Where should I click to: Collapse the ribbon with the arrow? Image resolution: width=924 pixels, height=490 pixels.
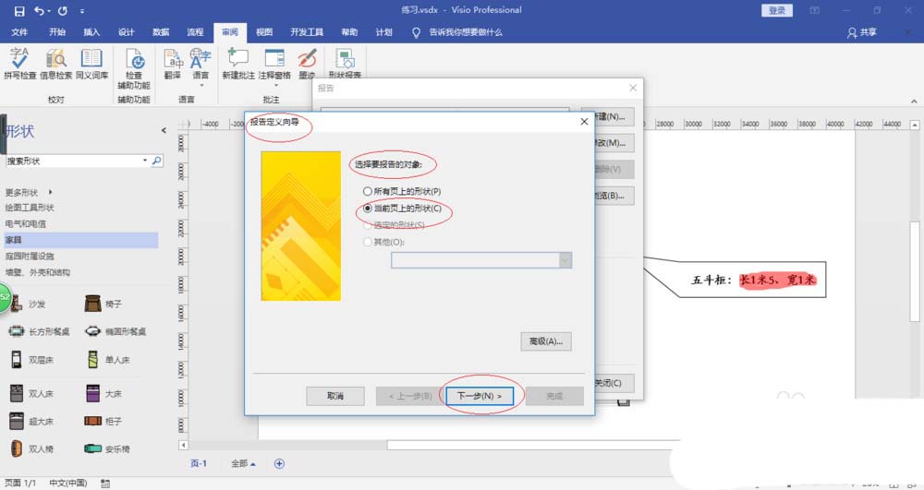coord(914,101)
